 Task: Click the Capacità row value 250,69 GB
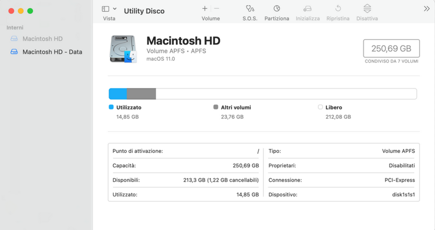[246, 166]
